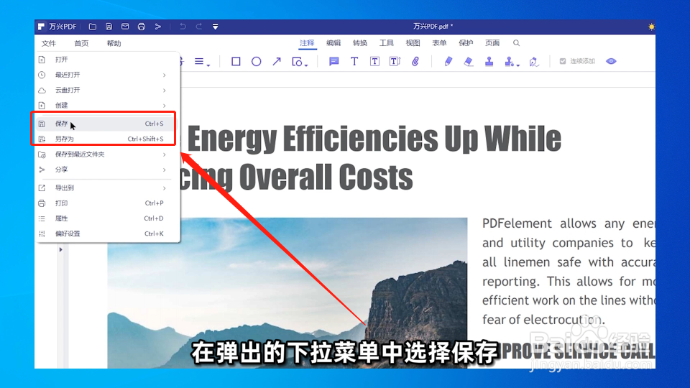Select the attachment paperclip tool
The height and width of the screenshot is (388, 690).
click(x=415, y=62)
